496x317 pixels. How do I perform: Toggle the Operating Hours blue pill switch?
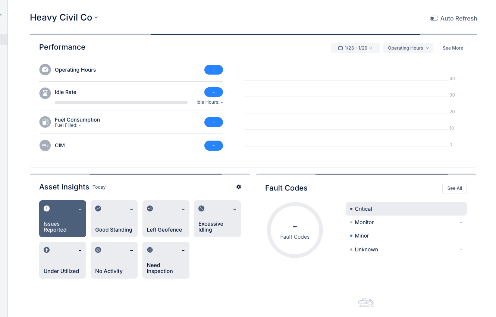click(213, 70)
